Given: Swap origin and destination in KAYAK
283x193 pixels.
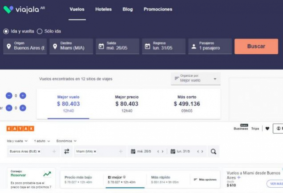Looking at the screenshot, I should tap(67, 151).
